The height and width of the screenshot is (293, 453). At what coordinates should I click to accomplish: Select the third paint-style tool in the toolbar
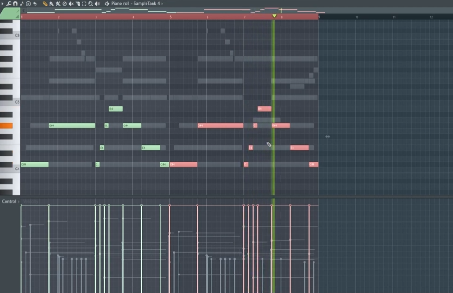pyautogui.click(x=58, y=3)
